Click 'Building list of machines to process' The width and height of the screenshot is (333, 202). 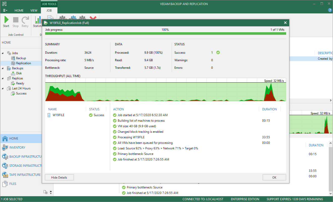point(141,121)
